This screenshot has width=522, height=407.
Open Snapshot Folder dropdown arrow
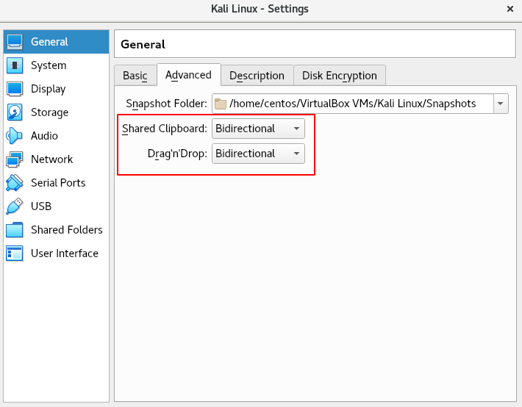point(501,104)
